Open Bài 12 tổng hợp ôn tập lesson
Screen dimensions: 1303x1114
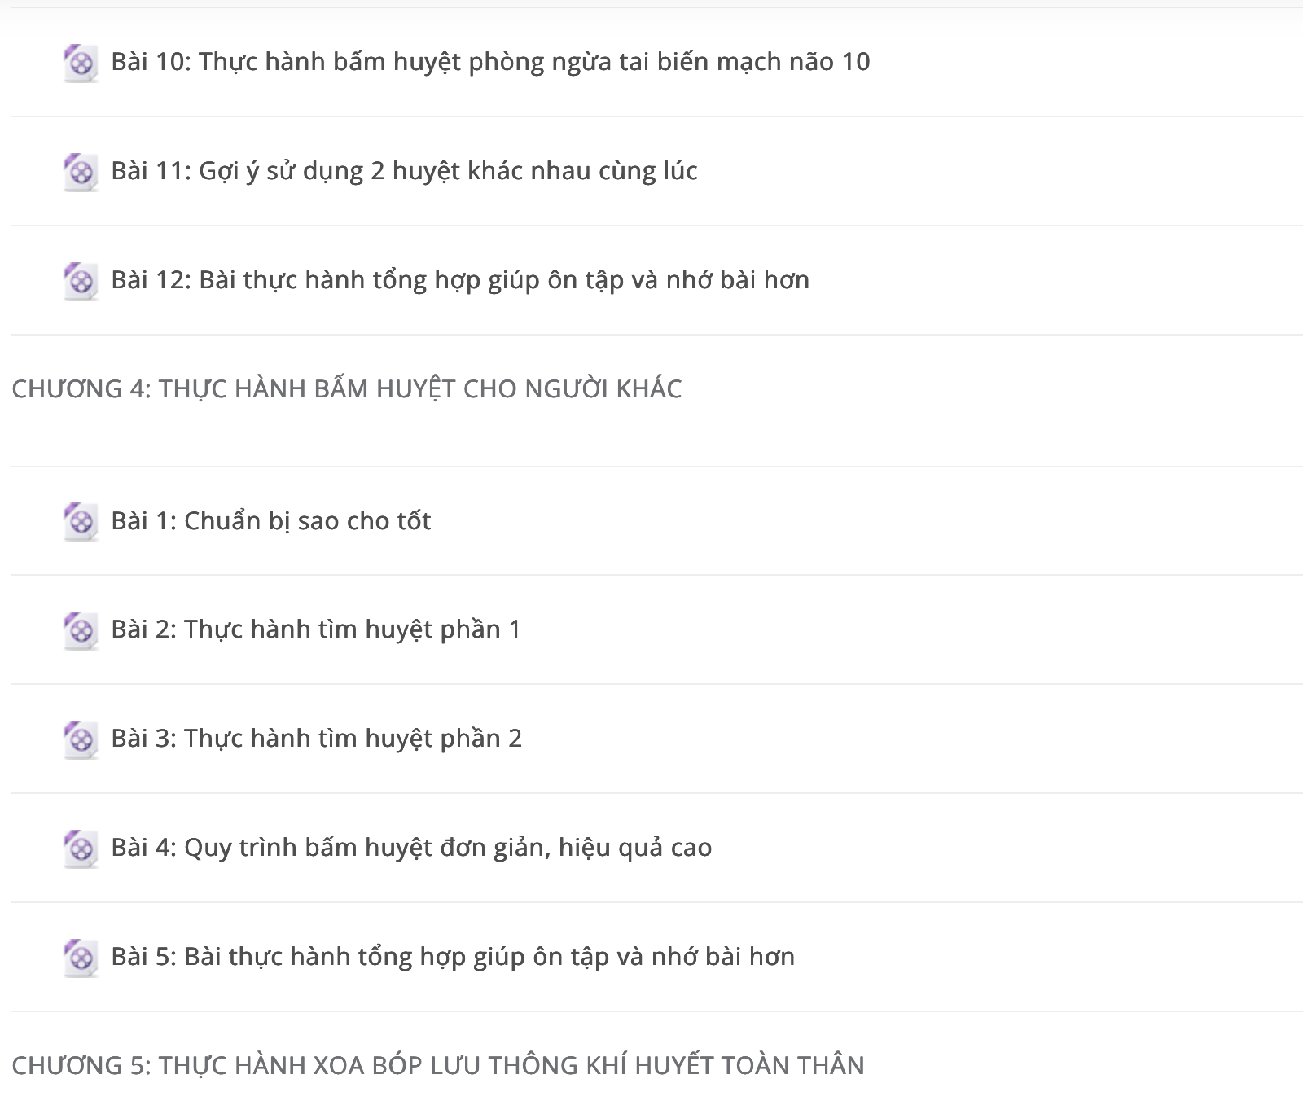[x=460, y=280]
